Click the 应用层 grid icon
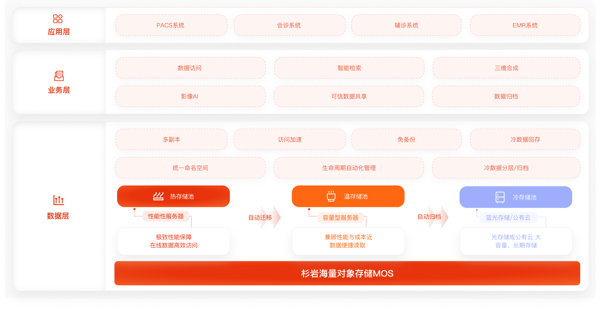 click(58, 19)
